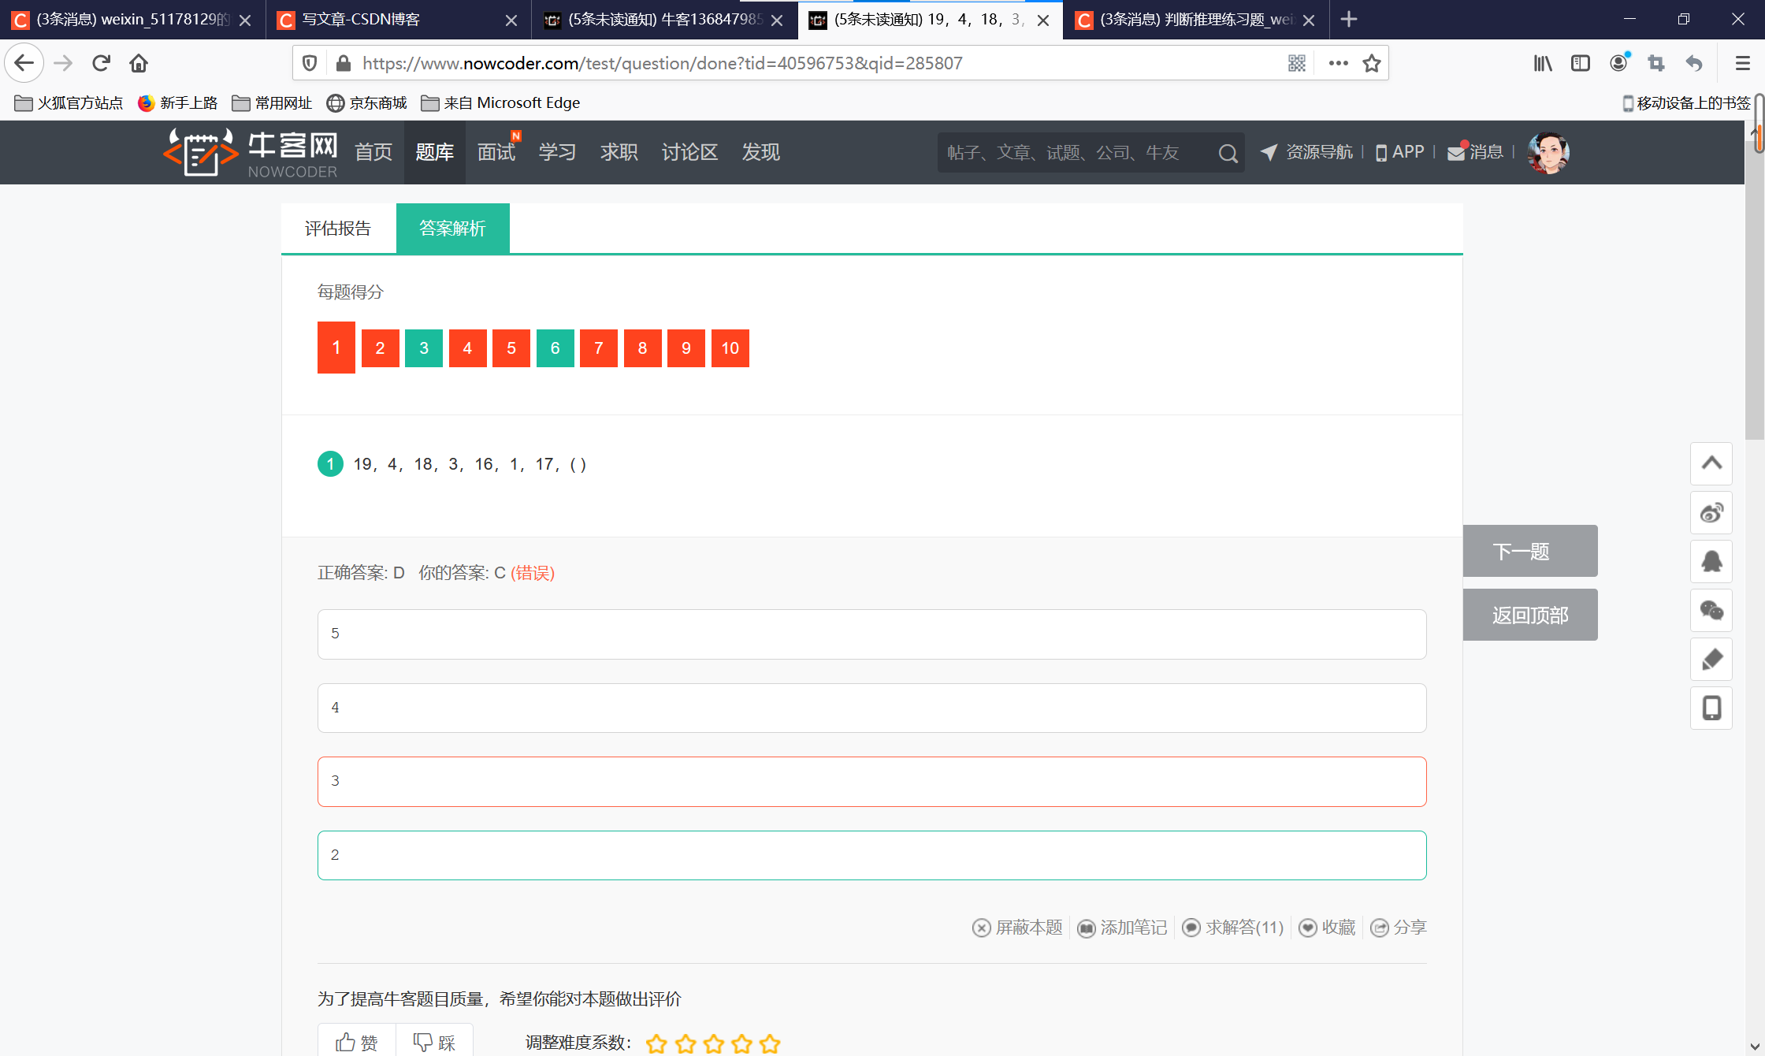The image size is (1765, 1056).
Task: Open the 首页 navigation item
Action: [x=373, y=152]
